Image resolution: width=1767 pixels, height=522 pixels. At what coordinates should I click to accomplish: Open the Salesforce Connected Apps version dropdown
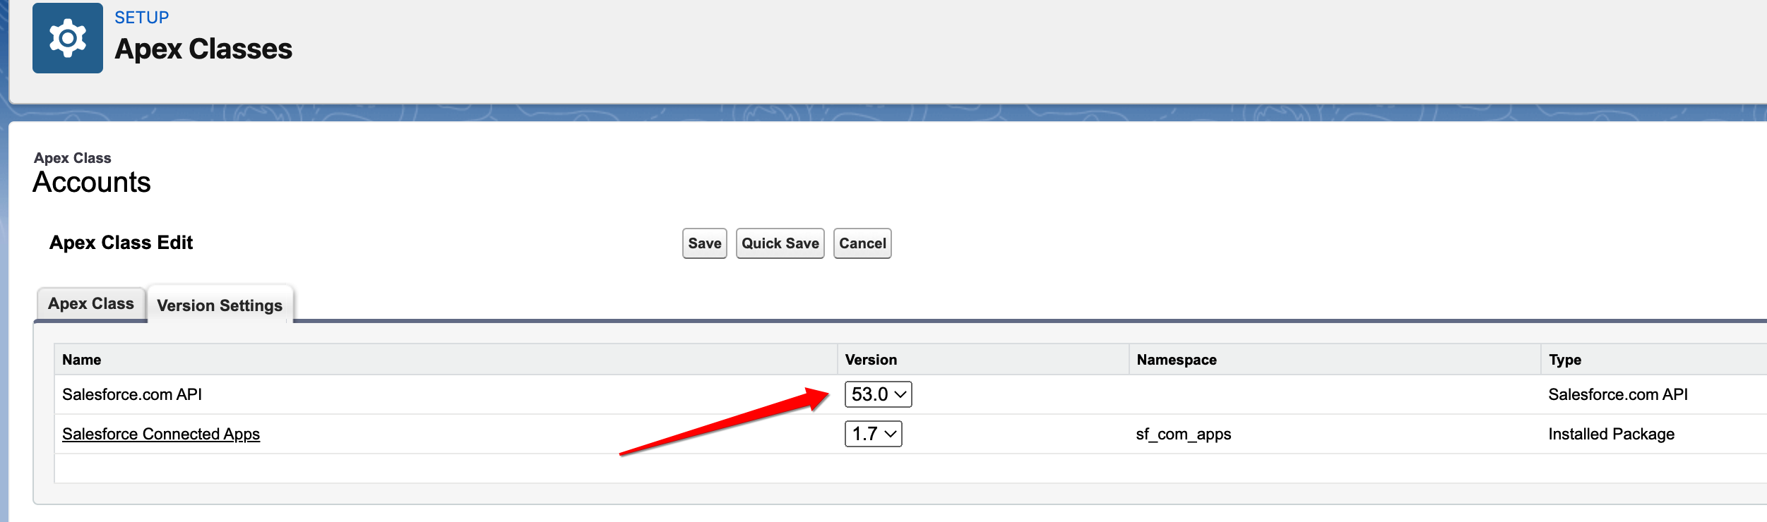pos(873,434)
